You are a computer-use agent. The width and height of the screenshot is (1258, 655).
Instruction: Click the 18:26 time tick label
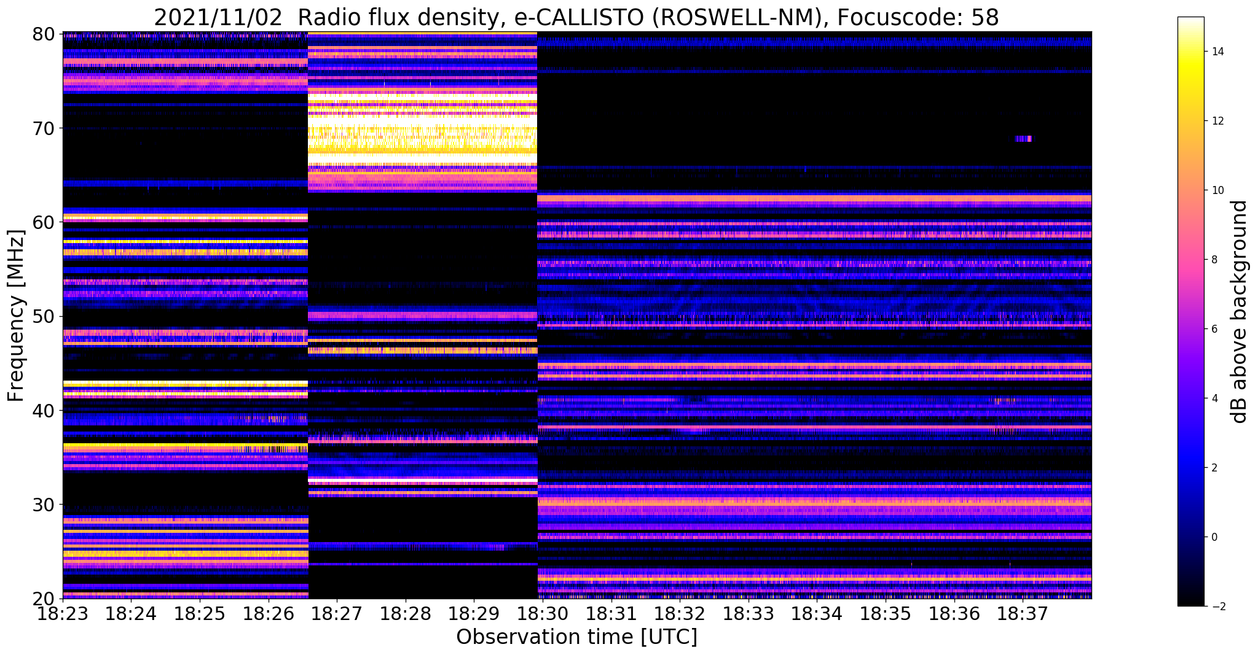pos(269,613)
